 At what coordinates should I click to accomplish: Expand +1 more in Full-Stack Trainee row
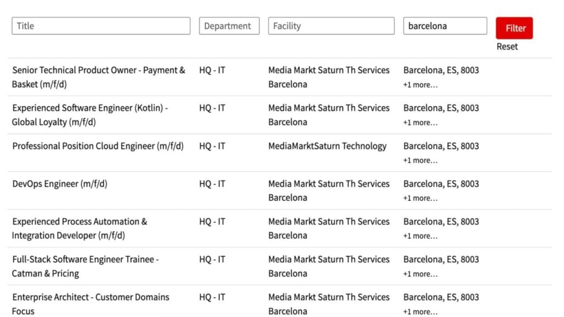pos(420,274)
